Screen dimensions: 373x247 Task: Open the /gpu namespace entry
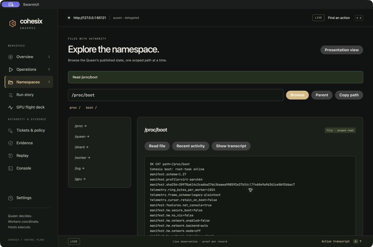[80, 179]
